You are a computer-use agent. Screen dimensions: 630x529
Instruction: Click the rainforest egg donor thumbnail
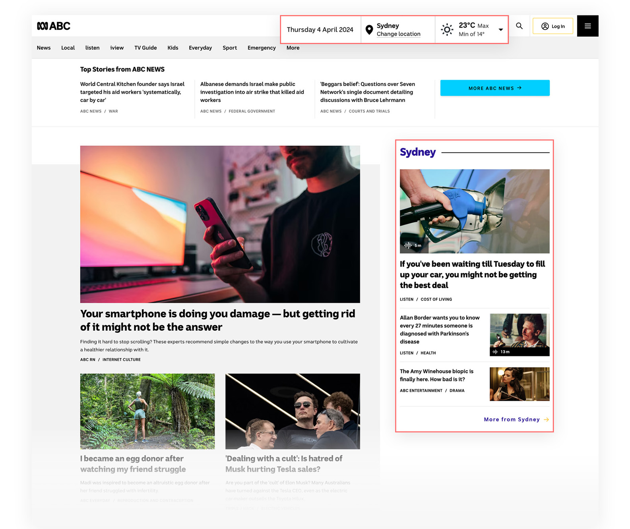[147, 411]
